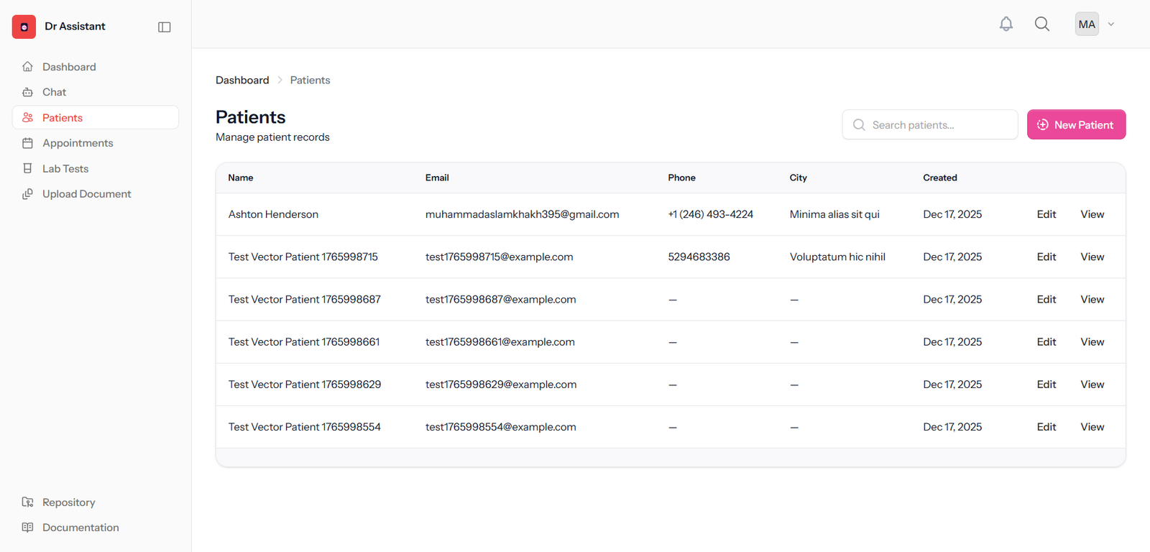Click the email muhammadaslamkhakh395@gmail.com
The image size is (1150, 552).
pyautogui.click(x=522, y=214)
